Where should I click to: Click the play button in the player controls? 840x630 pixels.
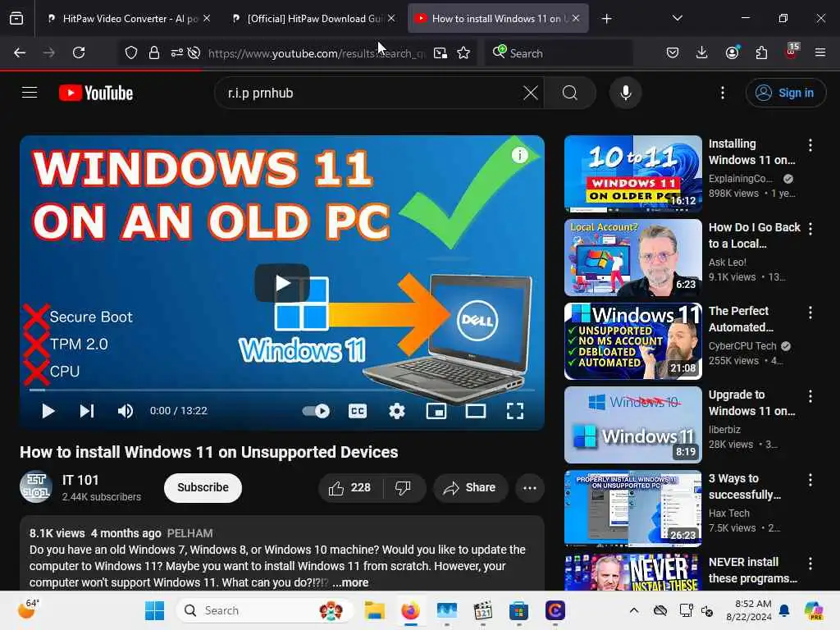pos(48,411)
